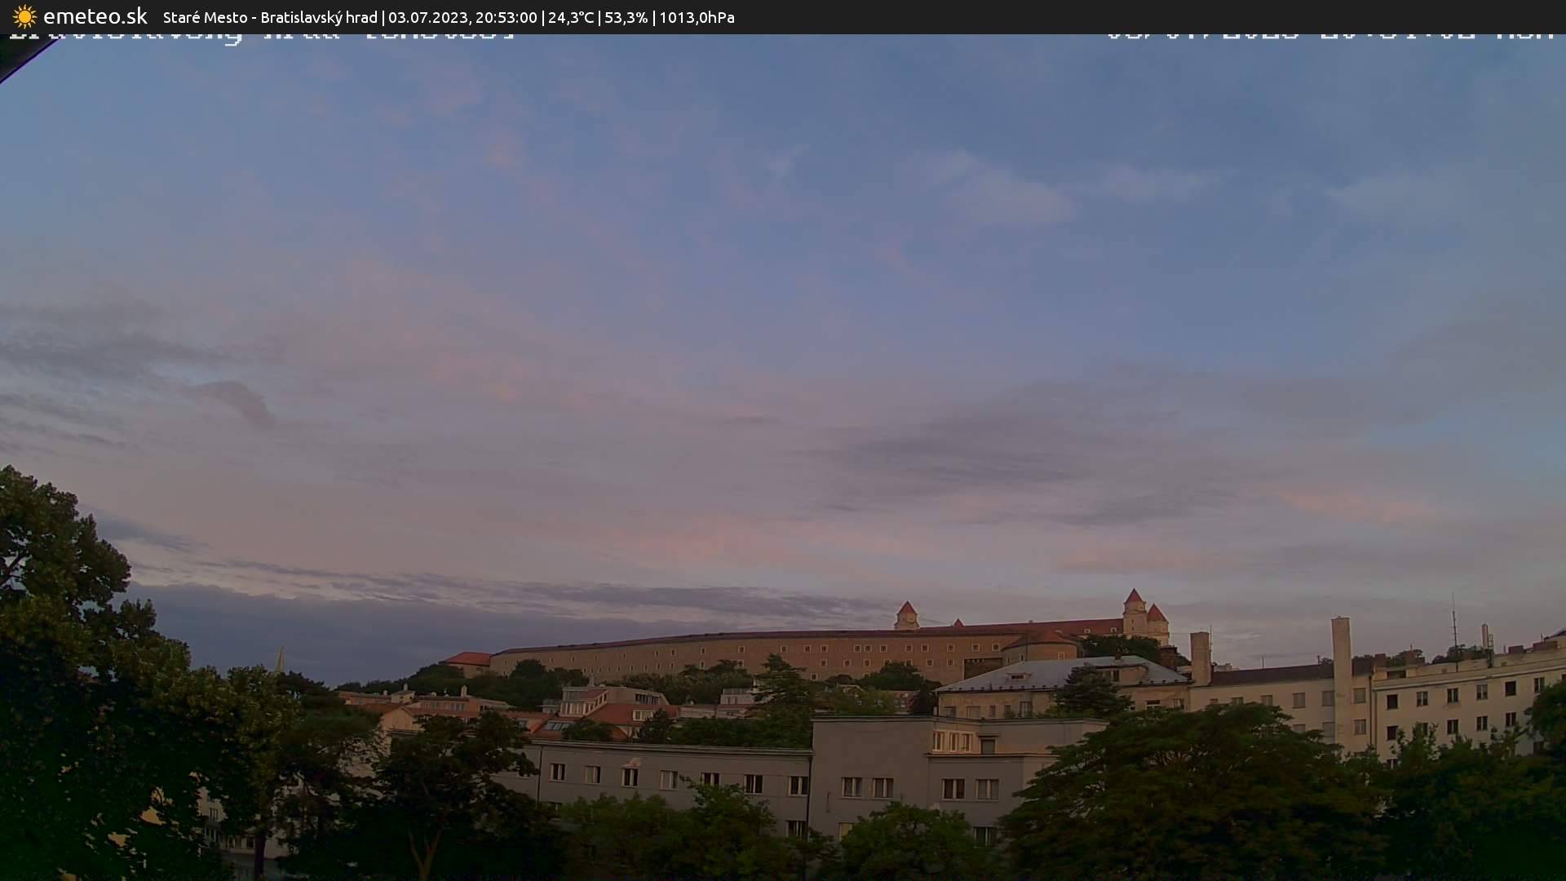Click the camera name overlay text top-left
Screen dimensions: 1566x881
coord(261,36)
